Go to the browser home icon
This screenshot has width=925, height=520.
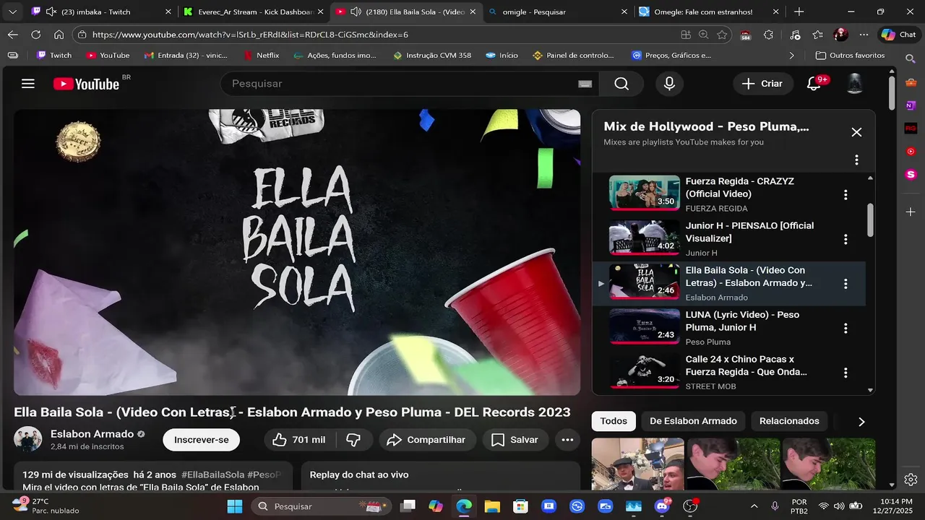(x=59, y=35)
